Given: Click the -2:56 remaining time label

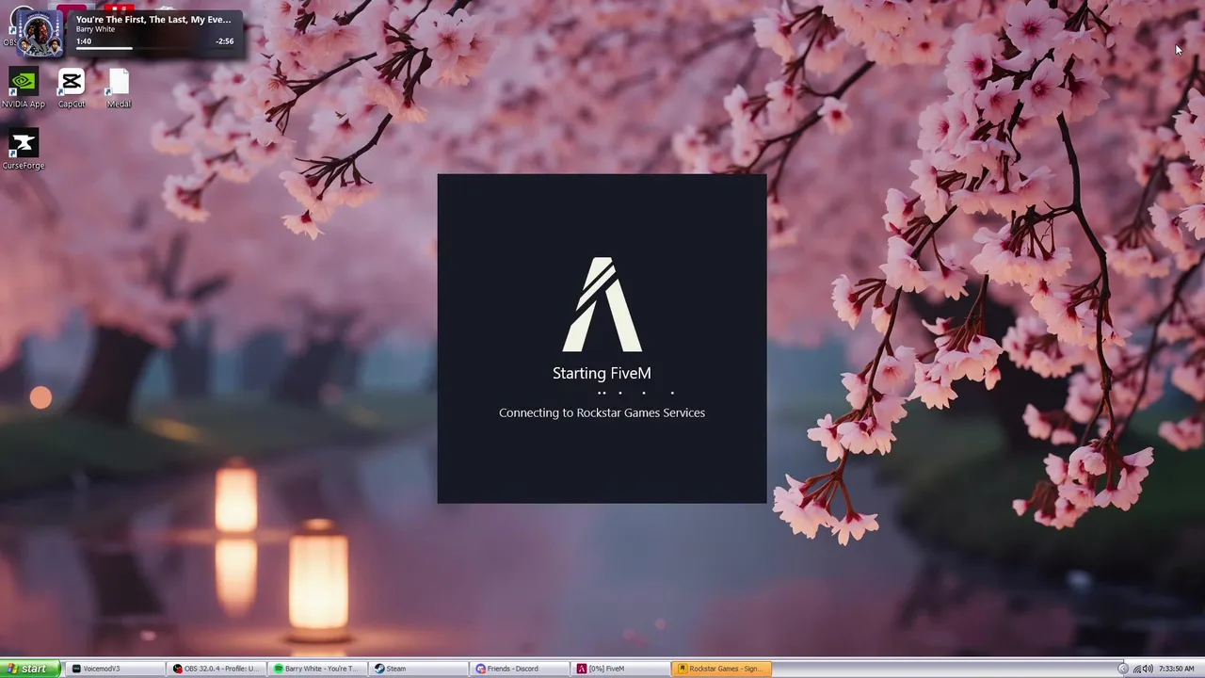Looking at the screenshot, I should tap(225, 41).
